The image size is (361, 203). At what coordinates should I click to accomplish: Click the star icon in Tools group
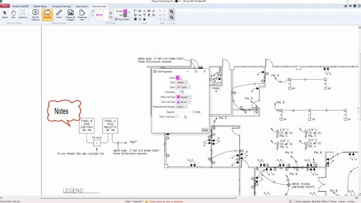coord(144,19)
